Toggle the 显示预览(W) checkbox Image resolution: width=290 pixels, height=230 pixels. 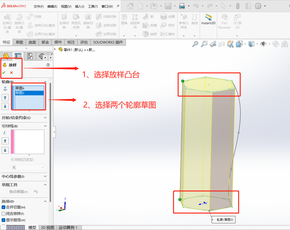pyautogui.click(x=3, y=220)
